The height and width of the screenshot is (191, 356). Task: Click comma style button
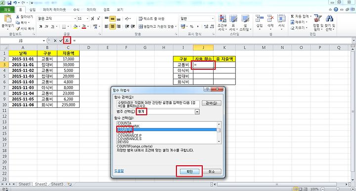click(198, 27)
